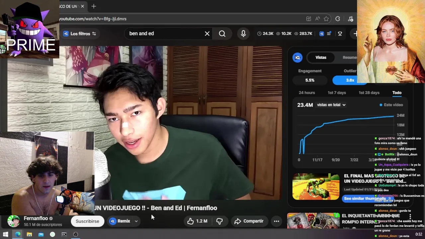Click the Microsoft Edge taskbar icon
425x239 pixels.
pyautogui.click(x=18, y=234)
